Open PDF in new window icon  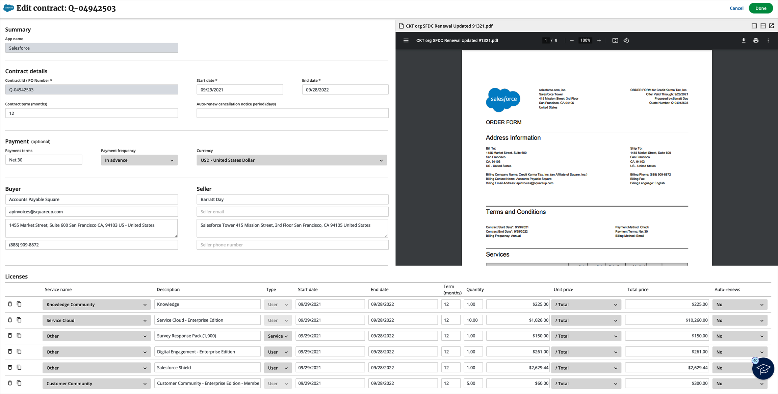coord(772,26)
